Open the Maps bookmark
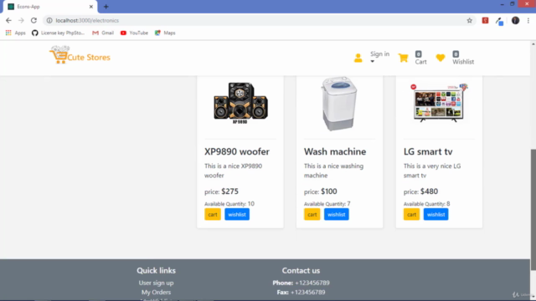The height and width of the screenshot is (301, 536). tap(165, 33)
